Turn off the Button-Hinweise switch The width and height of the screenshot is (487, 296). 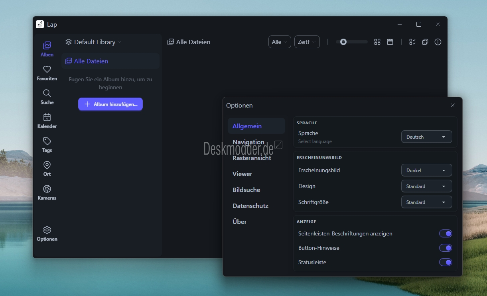(x=446, y=248)
